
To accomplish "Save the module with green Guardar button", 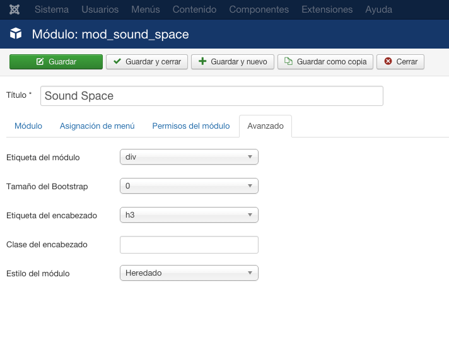I will 56,62.
